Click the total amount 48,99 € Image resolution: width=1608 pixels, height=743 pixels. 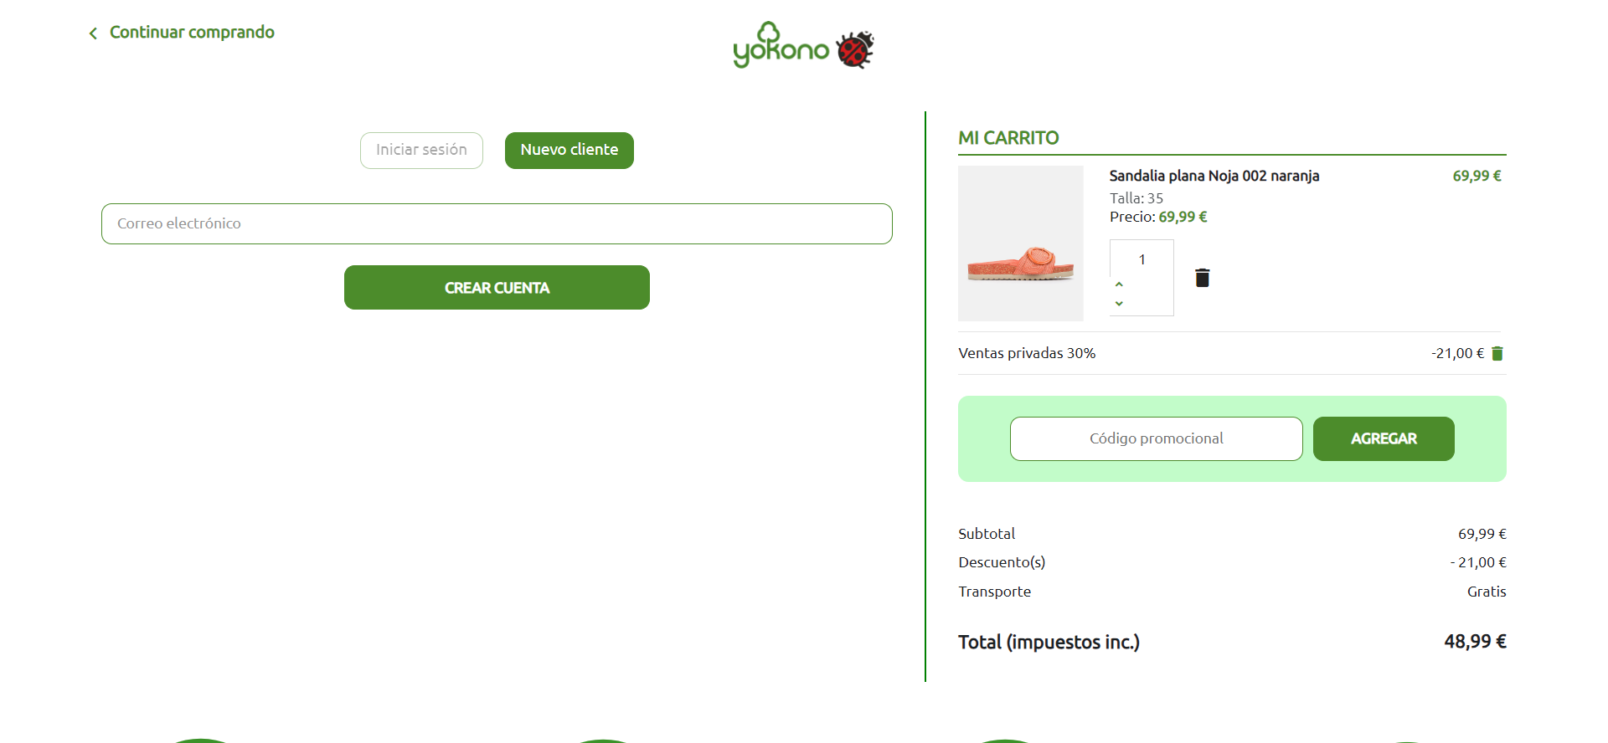click(1475, 642)
